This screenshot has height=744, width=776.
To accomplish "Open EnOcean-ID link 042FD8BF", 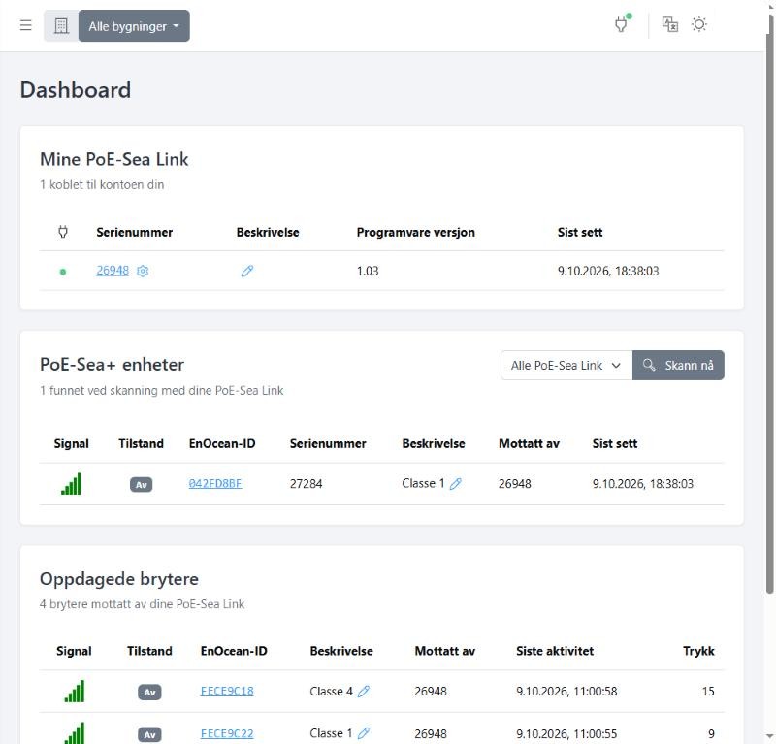I will 215,484.
